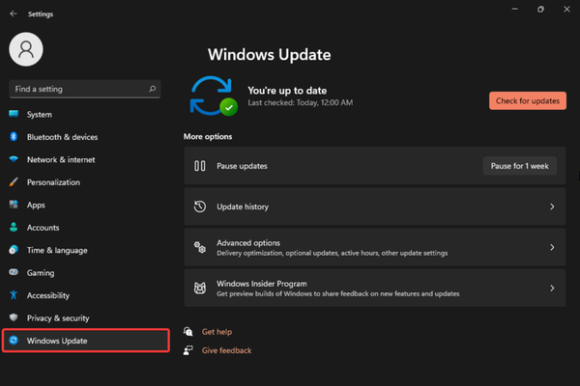The image size is (580, 386).
Task: Open the Get help link
Action: (215, 331)
